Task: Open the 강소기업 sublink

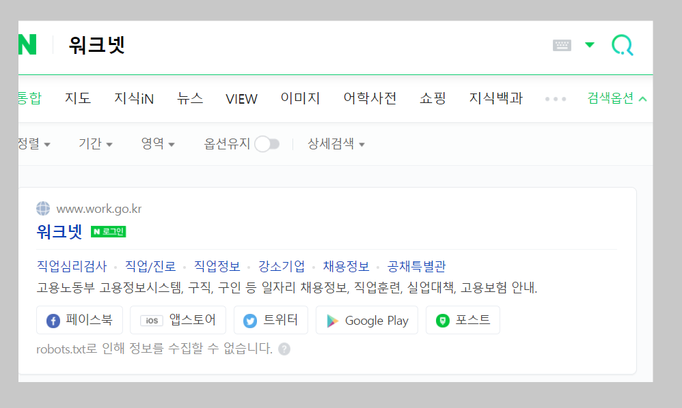Action: [x=282, y=266]
